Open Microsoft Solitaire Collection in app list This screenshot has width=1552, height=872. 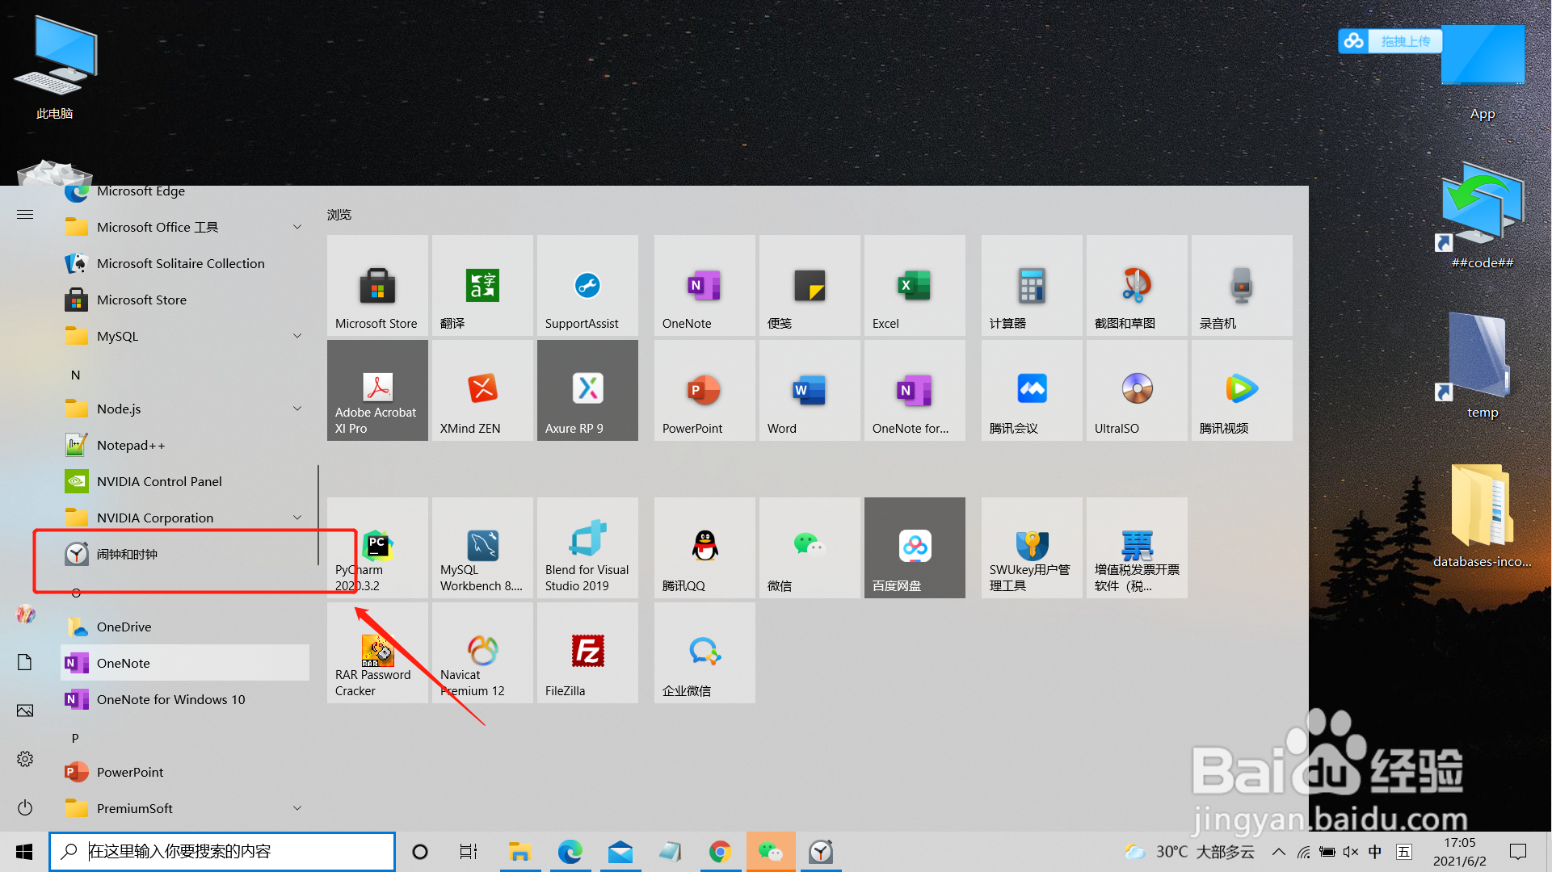pos(185,263)
